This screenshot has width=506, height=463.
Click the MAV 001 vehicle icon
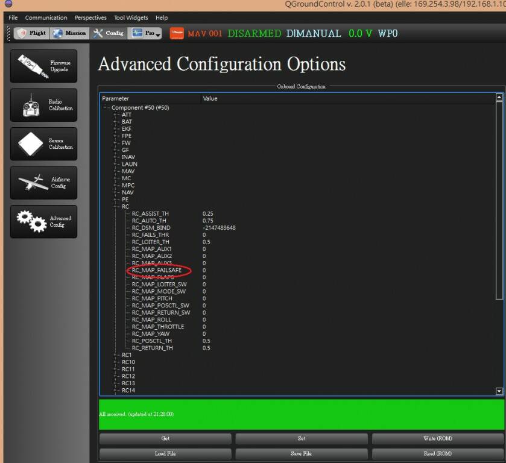click(177, 34)
